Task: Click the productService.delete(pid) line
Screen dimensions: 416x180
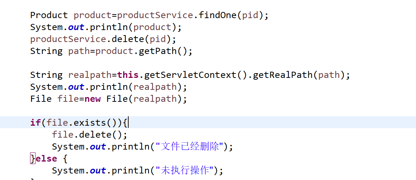Action: [103, 39]
